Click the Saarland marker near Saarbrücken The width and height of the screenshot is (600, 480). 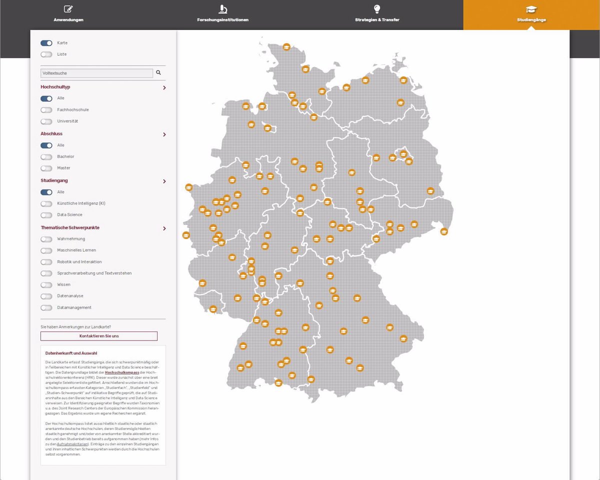213,310
